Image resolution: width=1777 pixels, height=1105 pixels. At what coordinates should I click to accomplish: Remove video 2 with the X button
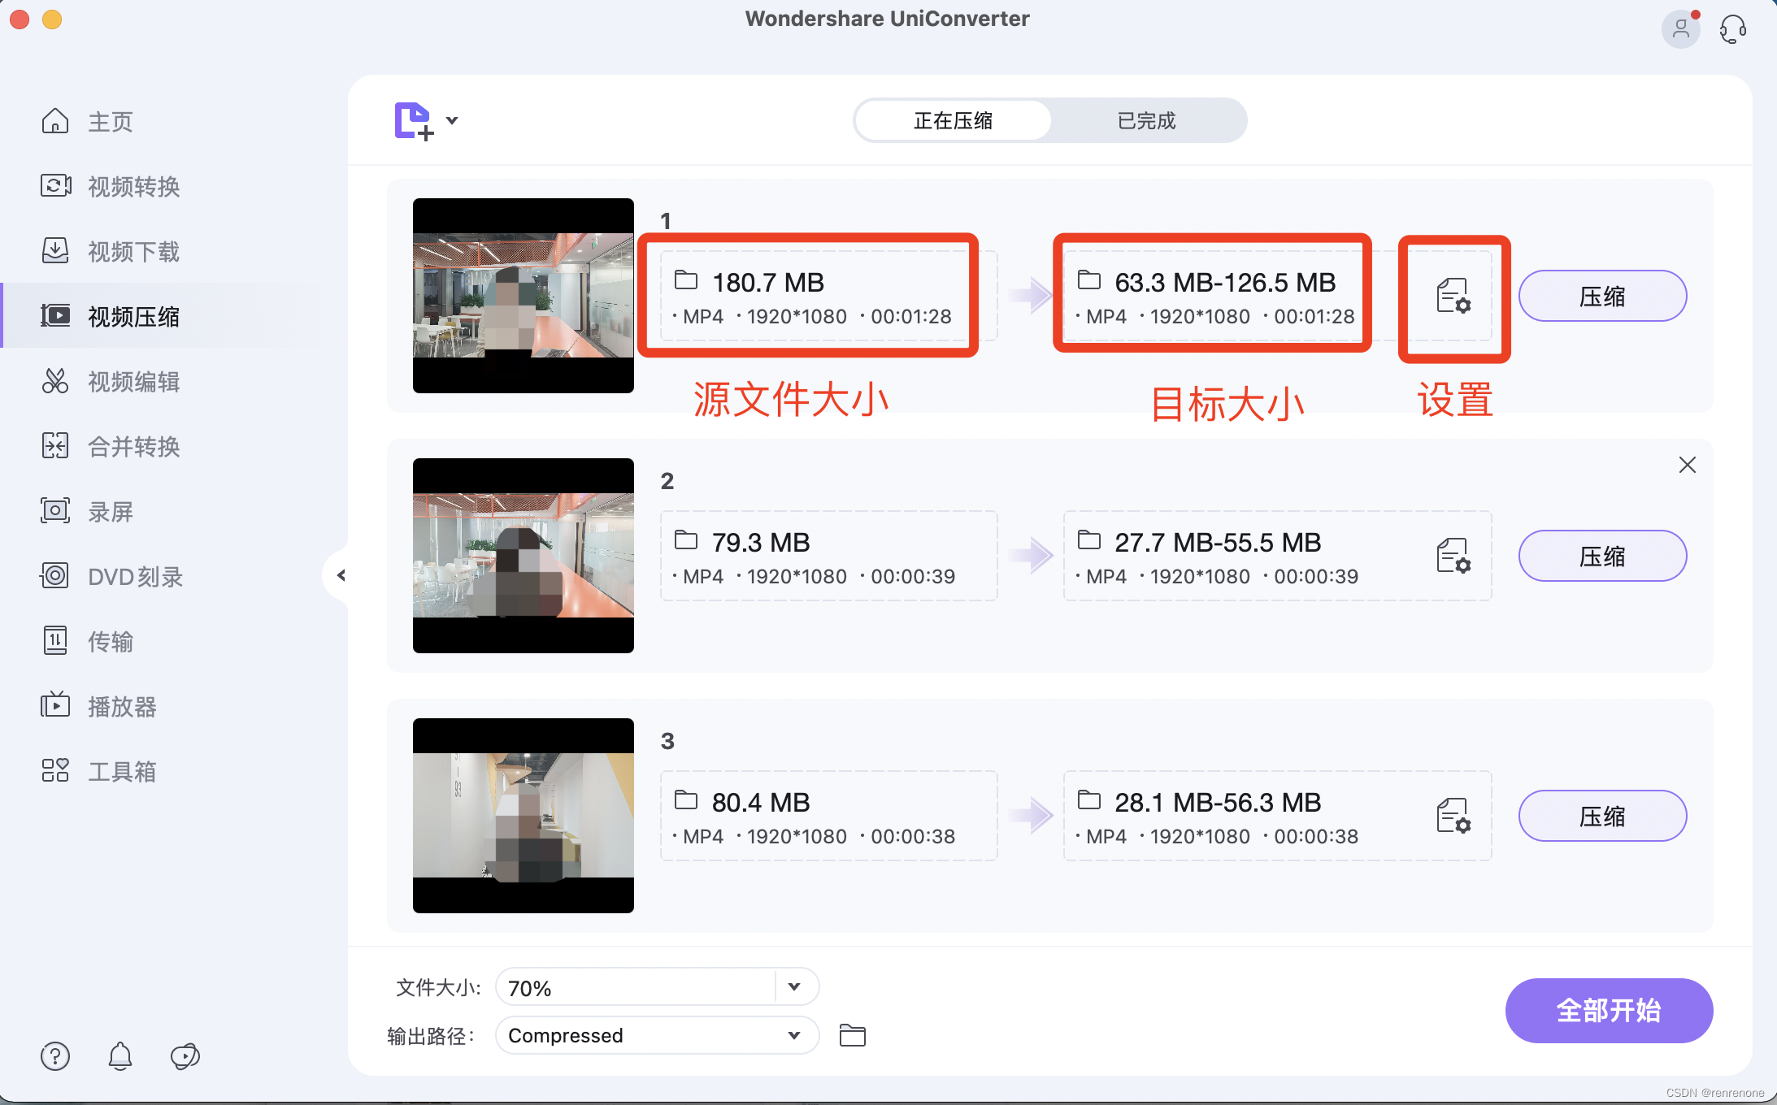point(1687,465)
